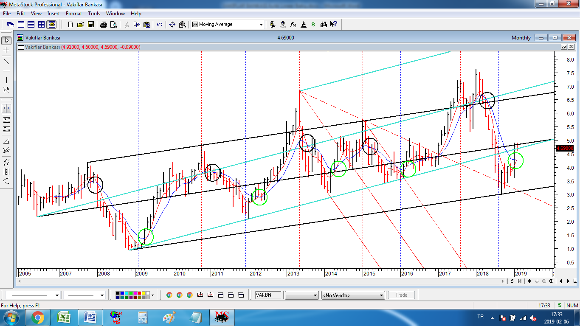Select the arrow pointer tool
The height and width of the screenshot is (326, 580).
click(x=6, y=40)
